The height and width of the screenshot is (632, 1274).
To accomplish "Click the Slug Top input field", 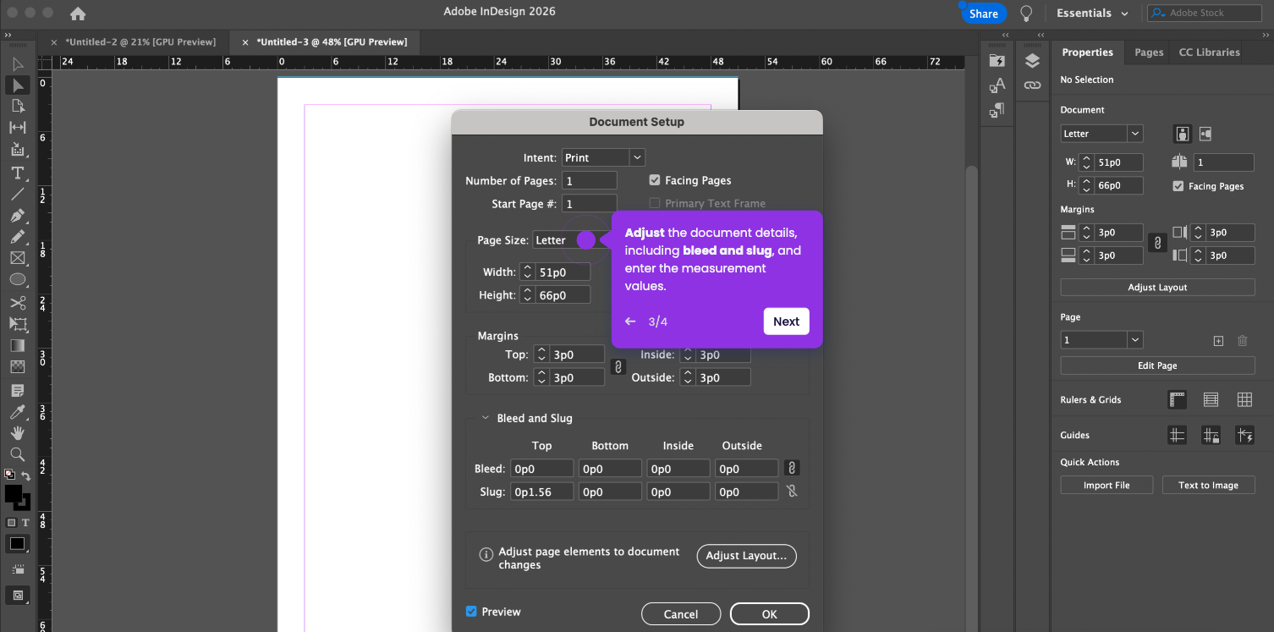I will coord(541,492).
